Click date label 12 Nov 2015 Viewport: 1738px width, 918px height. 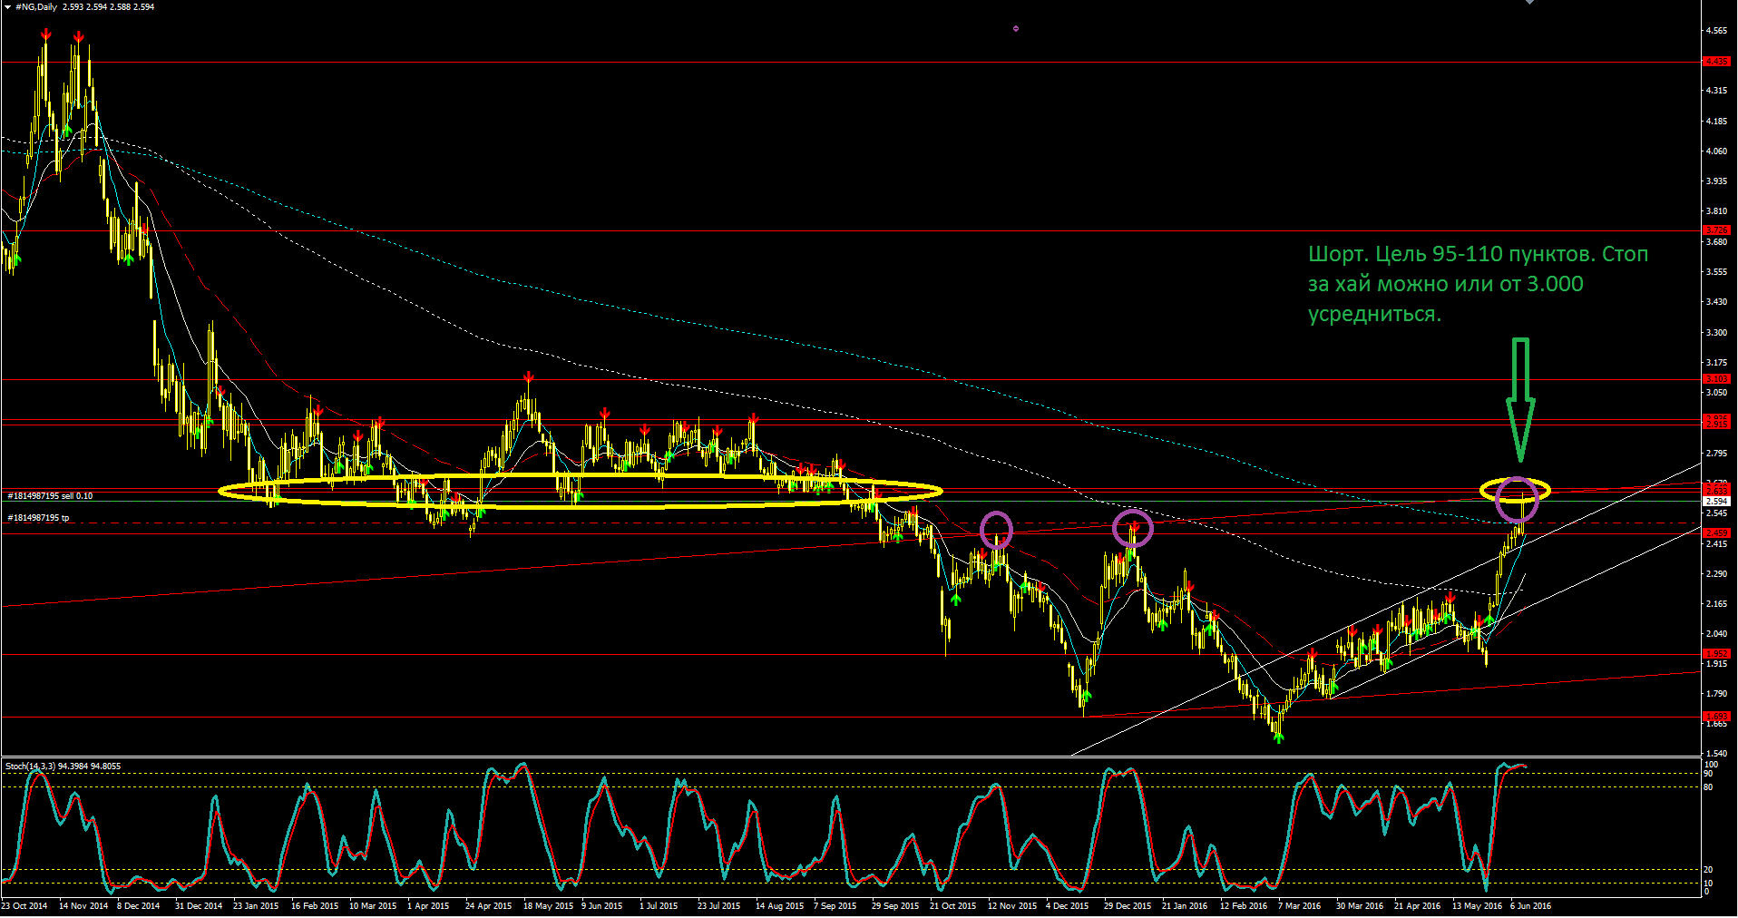(1012, 906)
